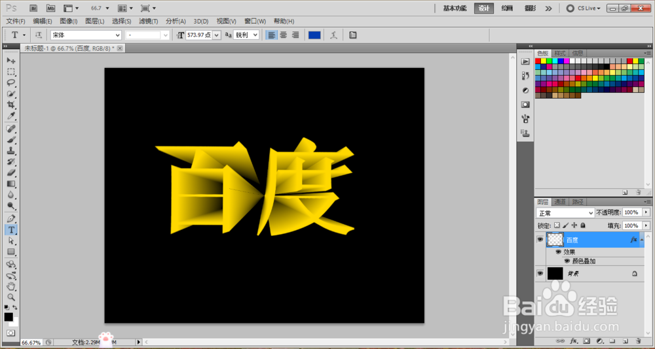Select the Quick Selection tool
The image size is (655, 349).
click(11, 93)
